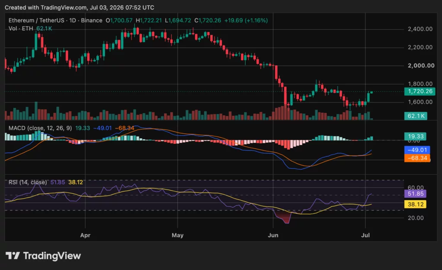This screenshot has height=270, width=442.
Task: Click the MACD line value −49.01 in legend
Action: coord(102,128)
